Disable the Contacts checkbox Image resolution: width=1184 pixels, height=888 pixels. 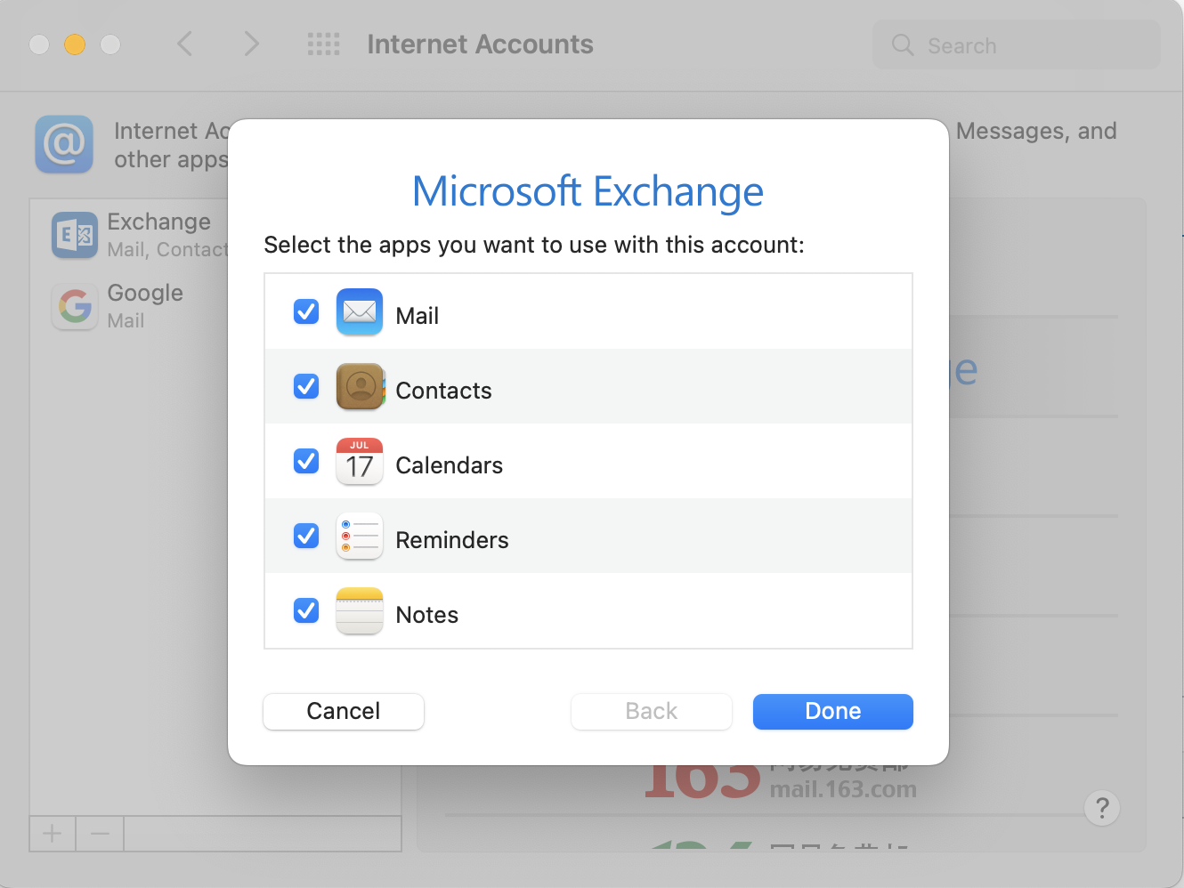point(306,387)
